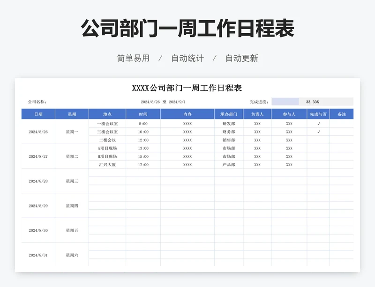Click 市场部 in the 13:00 row
This screenshot has width=375, height=287.
(229, 148)
